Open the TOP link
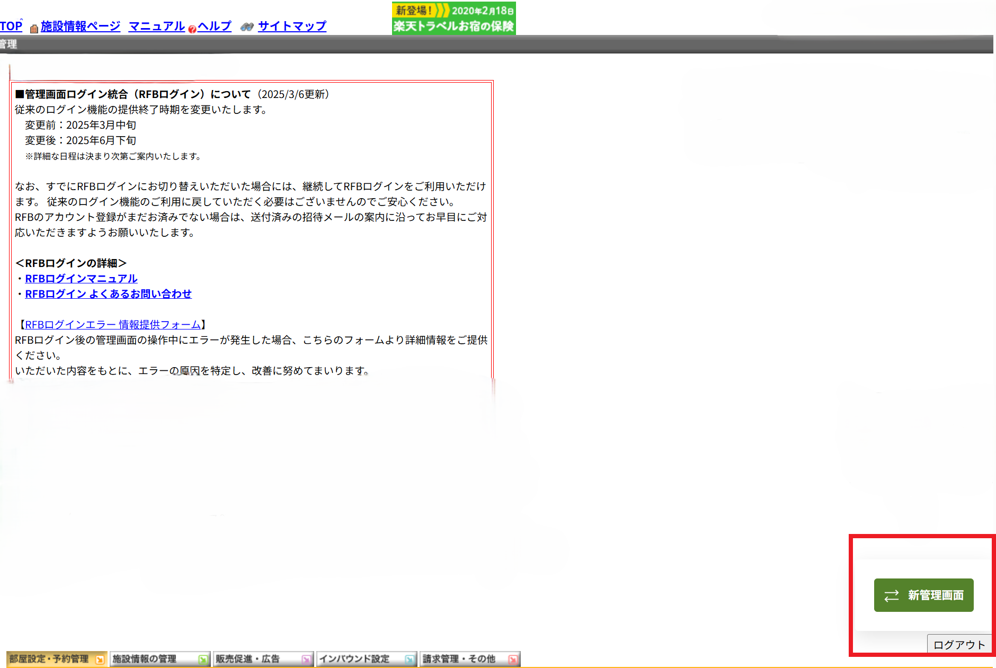 (x=11, y=26)
